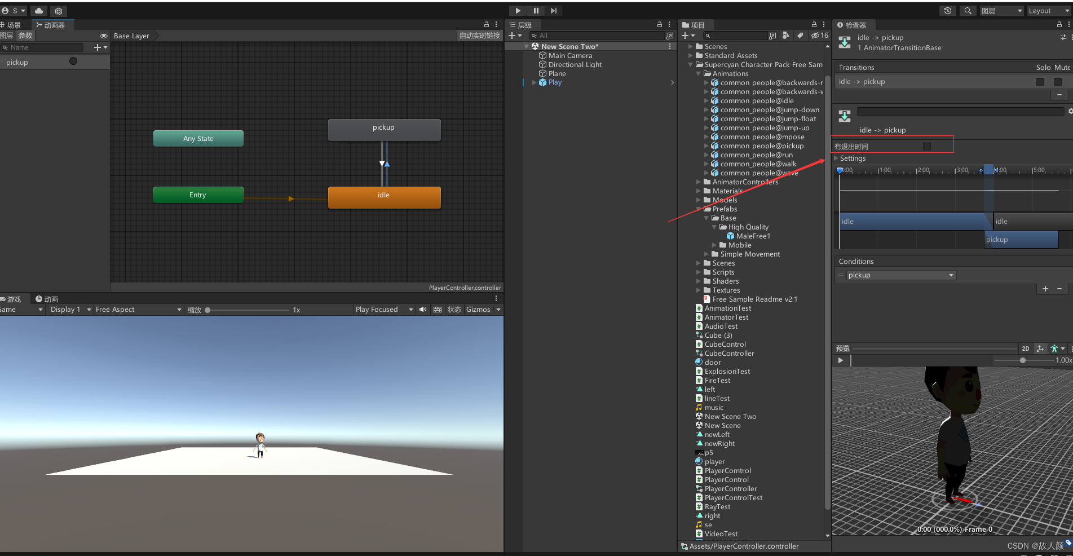The image size is (1073, 556).
Task: Click the Step frame button
Action: 554,11
